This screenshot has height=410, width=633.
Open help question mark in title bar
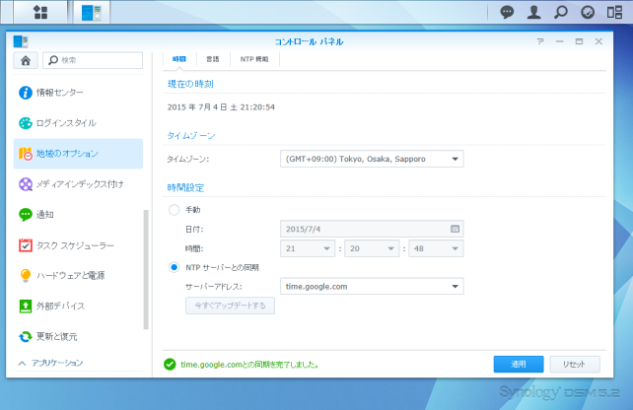[x=540, y=41]
